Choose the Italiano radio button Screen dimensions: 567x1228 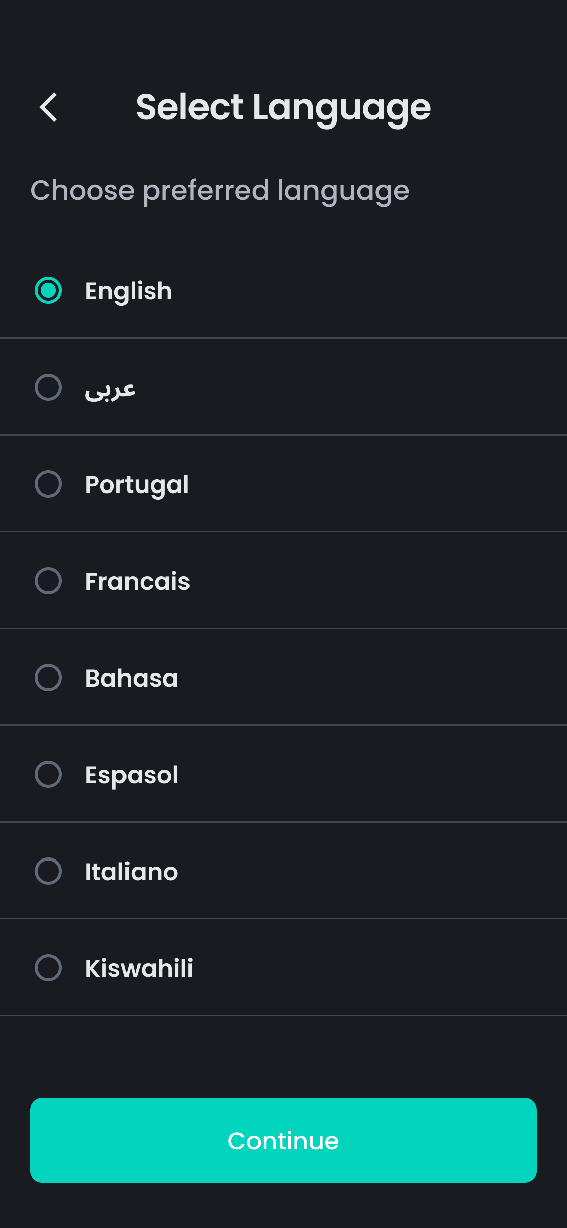click(48, 871)
